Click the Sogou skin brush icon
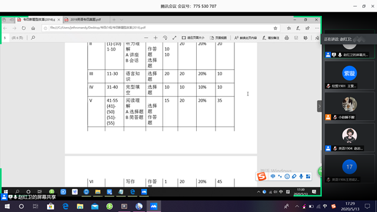This screenshot has height=212, width=377. (x=294, y=177)
